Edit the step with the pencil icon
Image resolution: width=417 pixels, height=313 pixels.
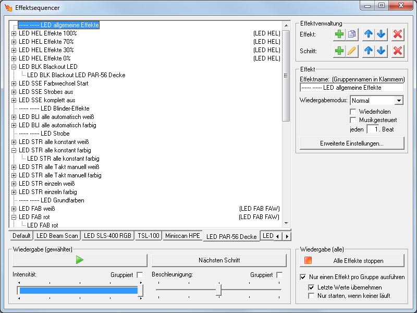tap(352, 51)
